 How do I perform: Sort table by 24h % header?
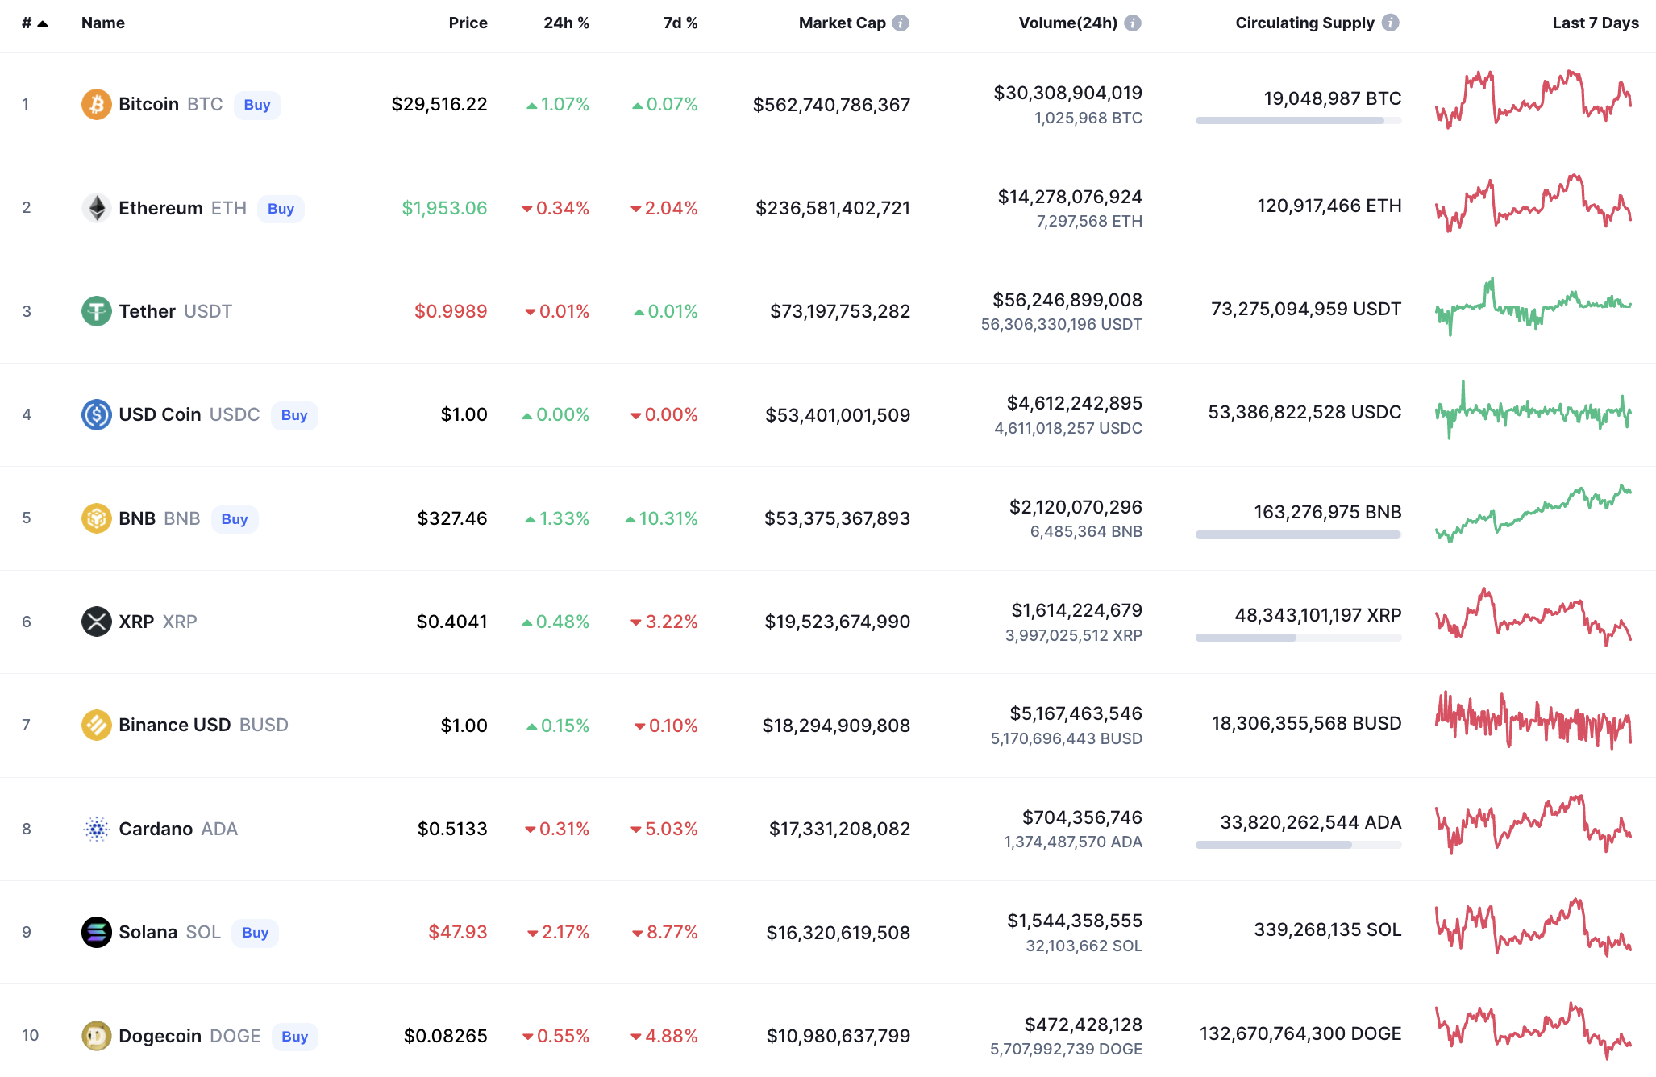(566, 23)
